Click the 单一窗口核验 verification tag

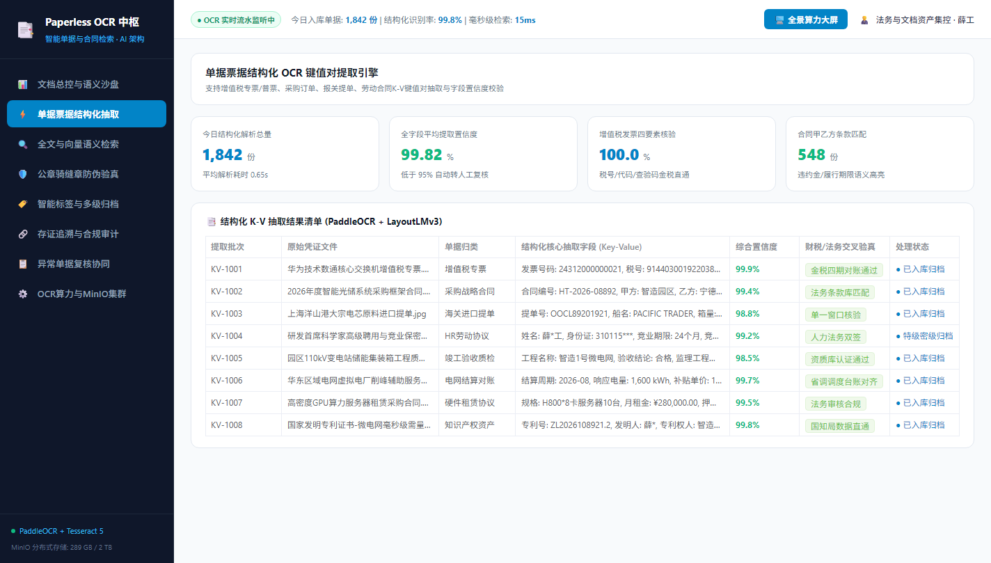(x=836, y=315)
